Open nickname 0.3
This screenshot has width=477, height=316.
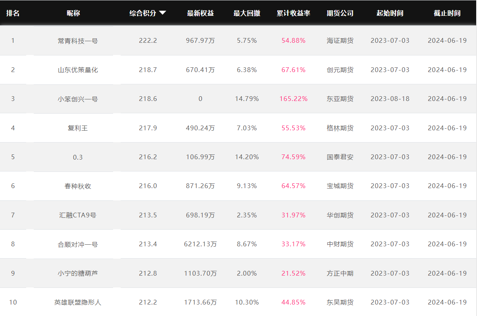tap(78, 157)
